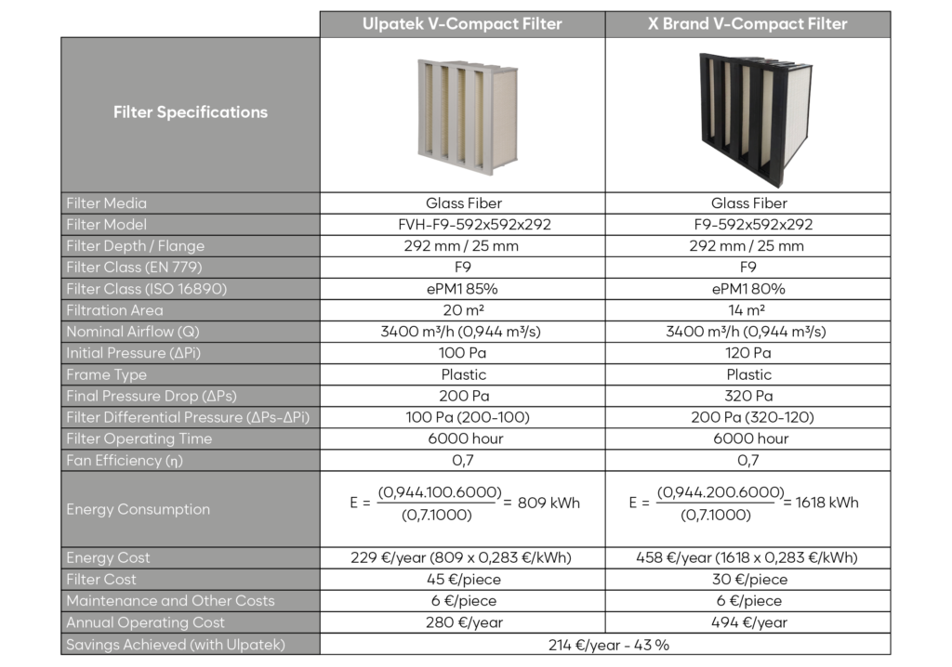Viewport: 952px width, 667px height.
Task: Click the '214 €/year - 43 %' savings value
Action: [608, 645]
